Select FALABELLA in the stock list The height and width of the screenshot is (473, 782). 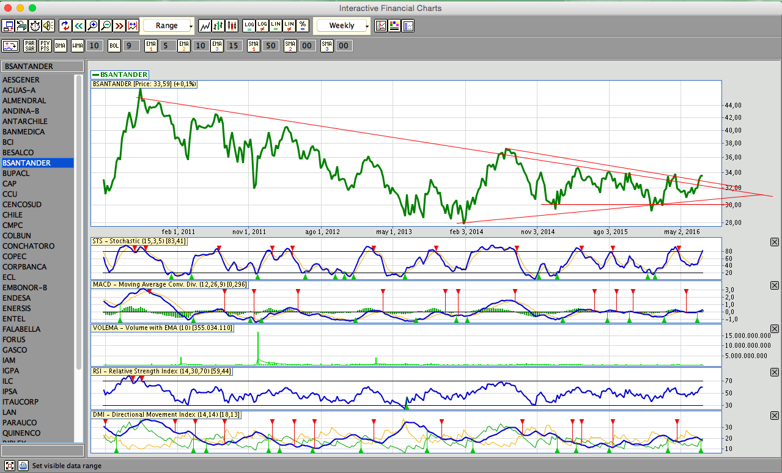coord(21,329)
